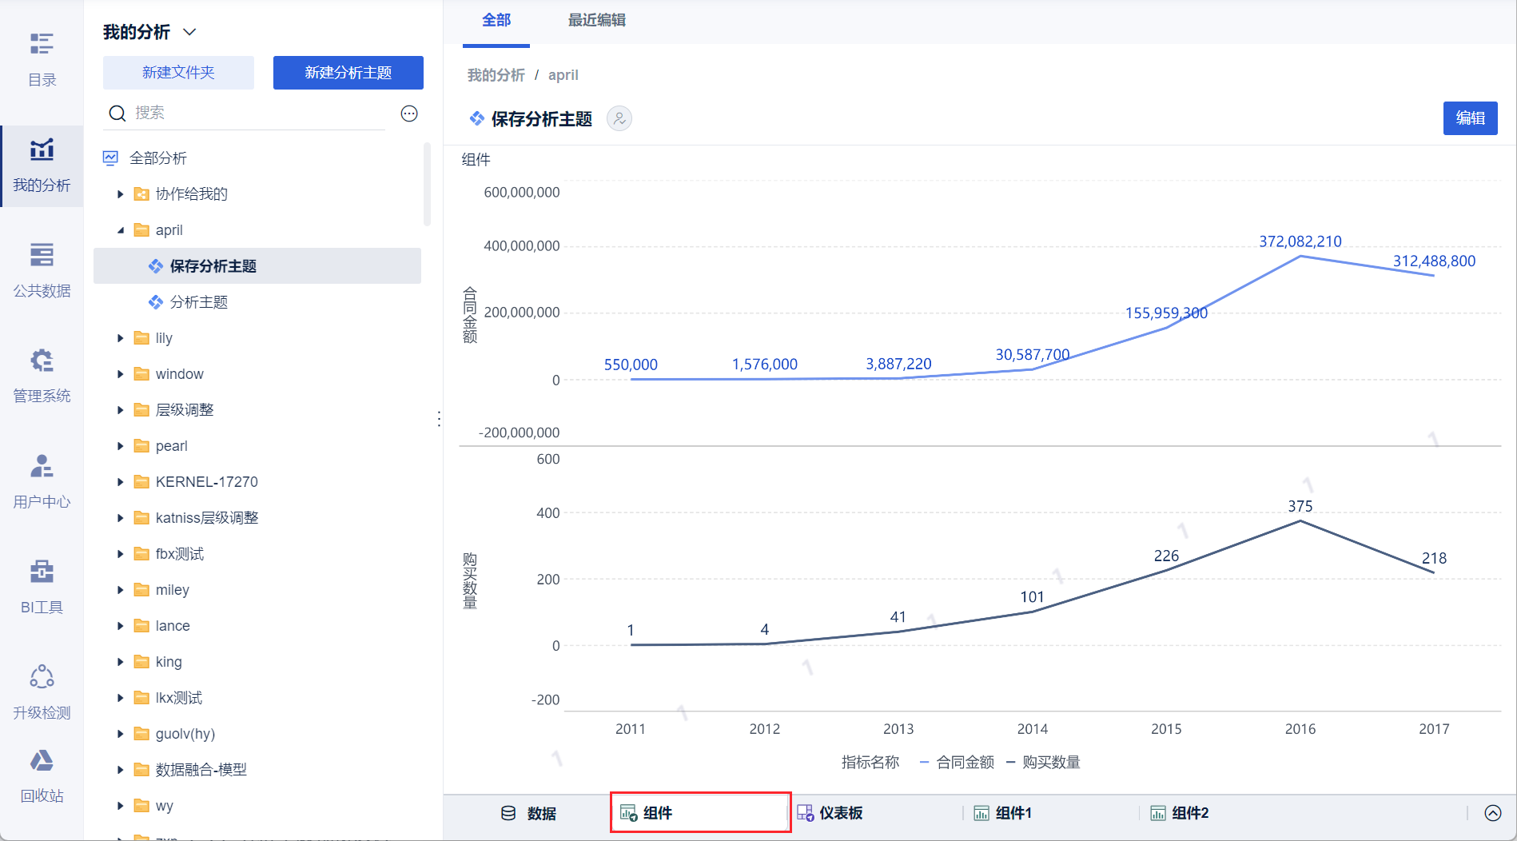The width and height of the screenshot is (1517, 841).
Task: Click the 组件2 chart icon in bottom bar
Action: [x=1158, y=814]
